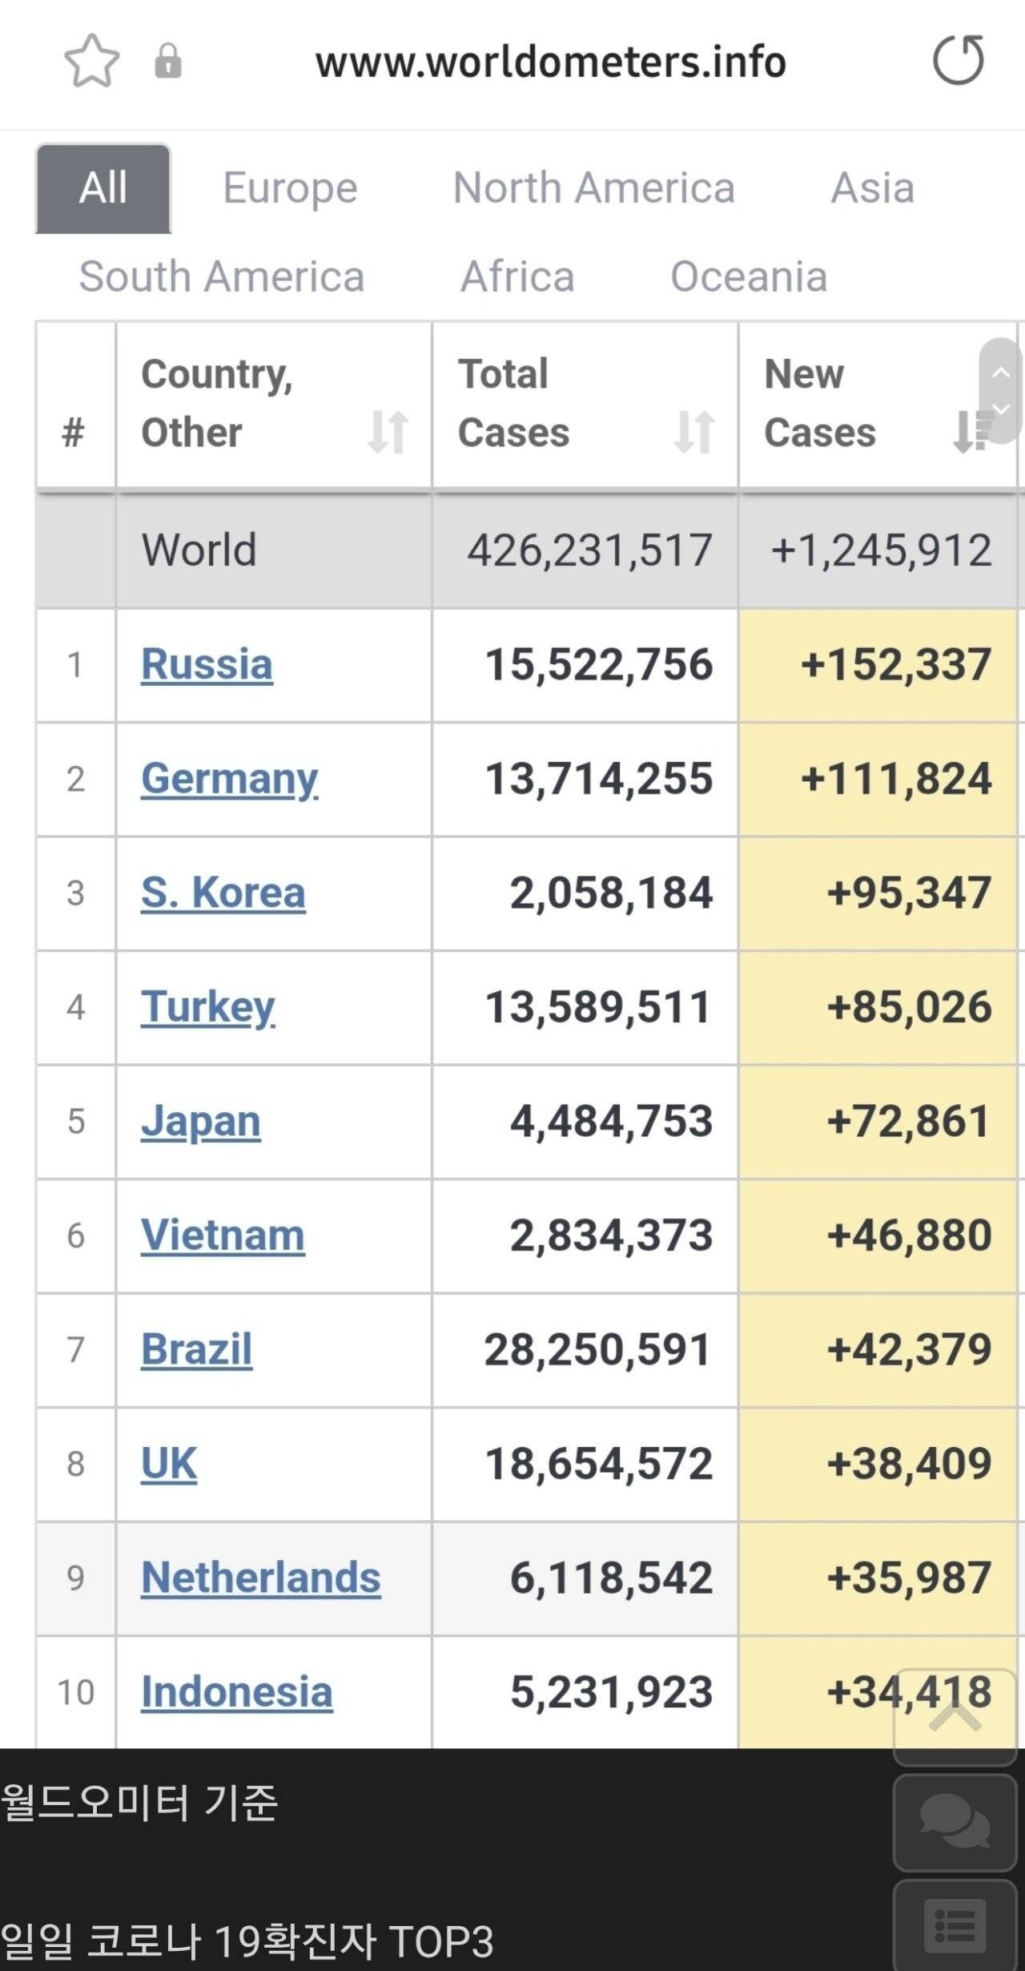This screenshot has height=1971, width=1025.
Task: Open the Netherlands country link
Action: (260, 1578)
